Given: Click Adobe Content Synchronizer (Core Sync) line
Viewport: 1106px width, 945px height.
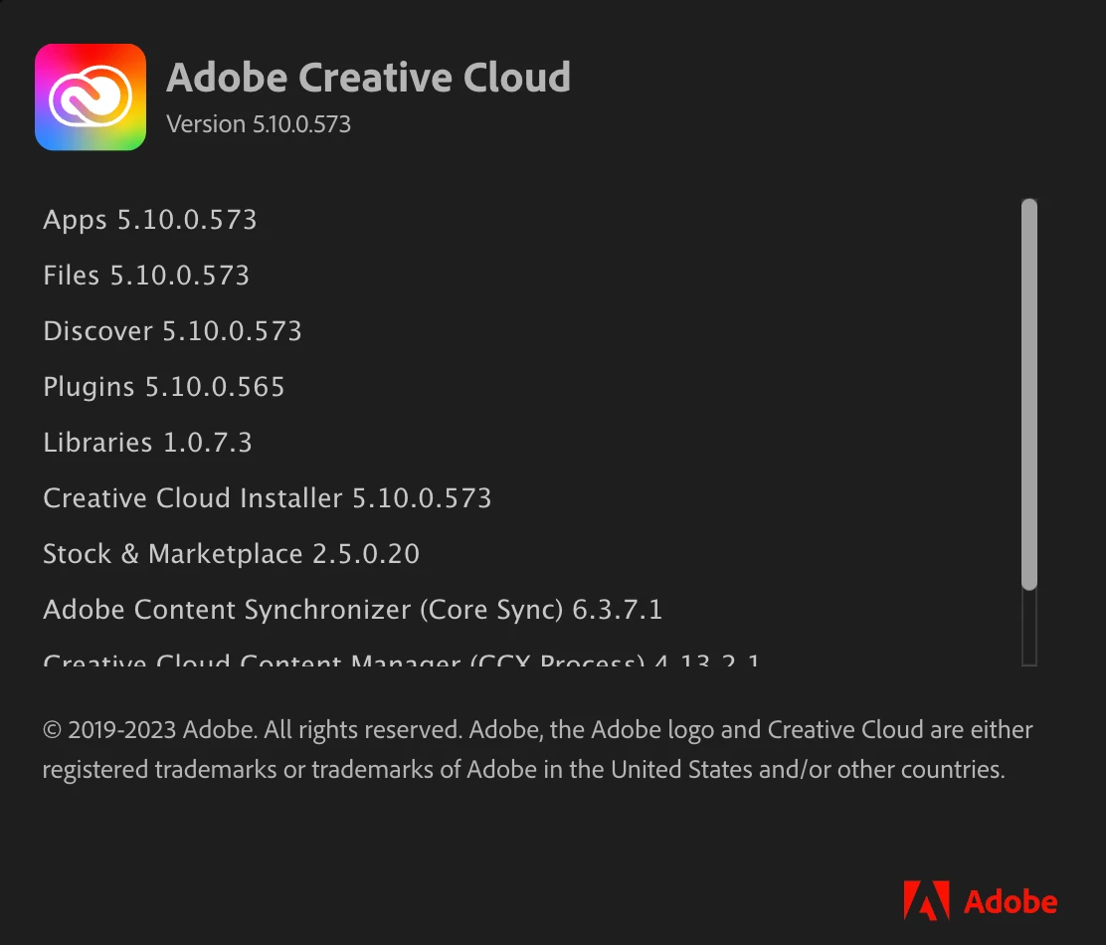Looking at the screenshot, I should pos(353,610).
